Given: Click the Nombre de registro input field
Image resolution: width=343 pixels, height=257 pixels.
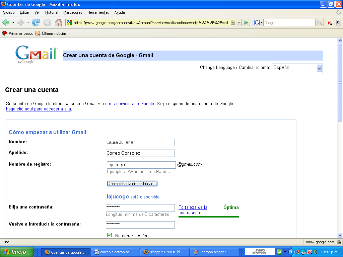Looking at the screenshot, I should click(141, 165).
